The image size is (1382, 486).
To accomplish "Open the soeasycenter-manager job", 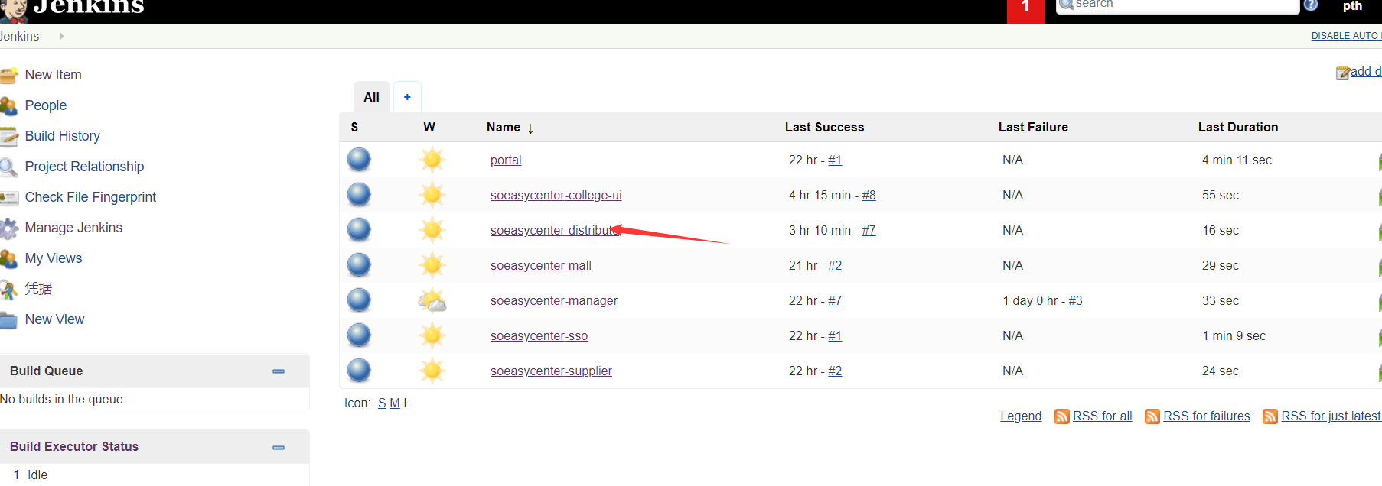I will click(x=554, y=300).
